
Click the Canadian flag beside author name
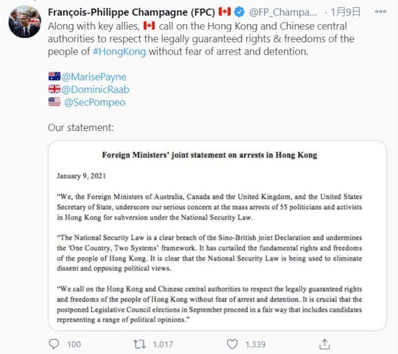pyautogui.click(x=225, y=12)
